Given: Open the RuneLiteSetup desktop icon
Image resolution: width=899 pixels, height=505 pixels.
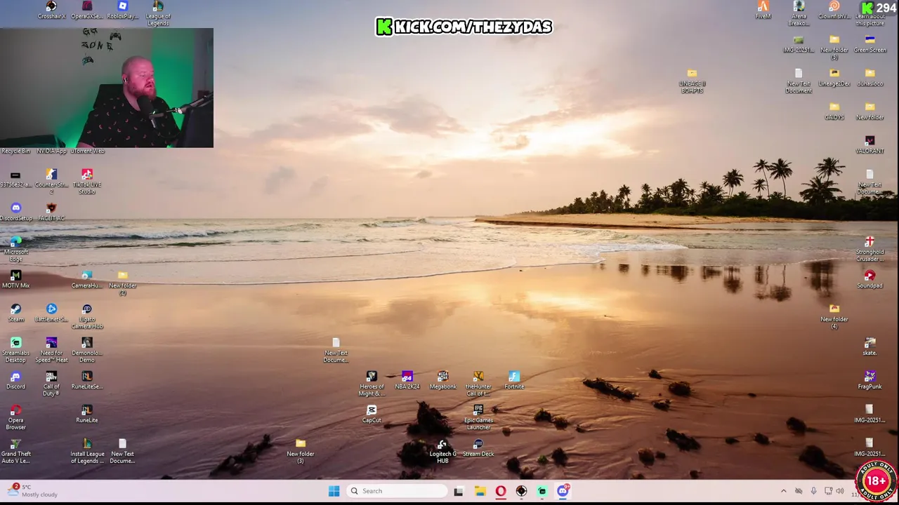Looking at the screenshot, I should pyautogui.click(x=86, y=380).
